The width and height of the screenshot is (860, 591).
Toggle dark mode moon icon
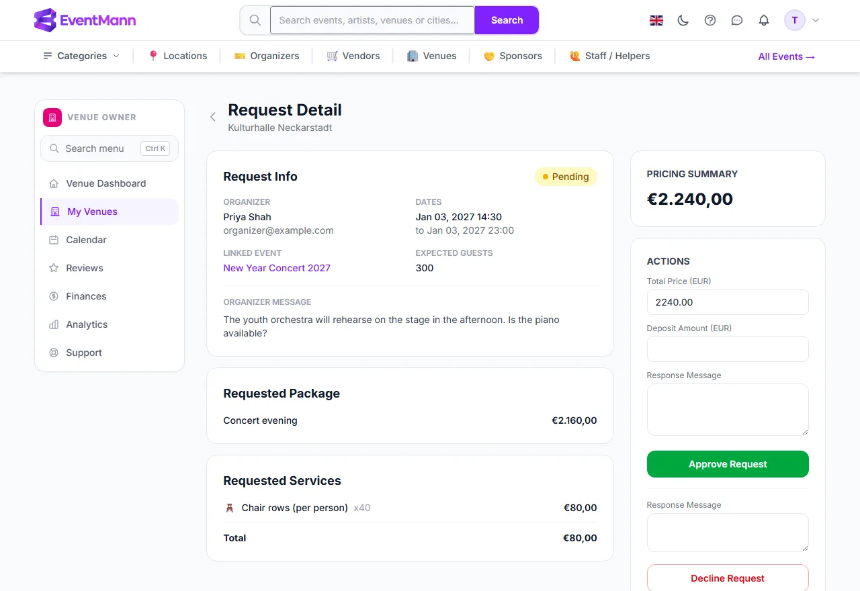pyautogui.click(x=683, y=20)
